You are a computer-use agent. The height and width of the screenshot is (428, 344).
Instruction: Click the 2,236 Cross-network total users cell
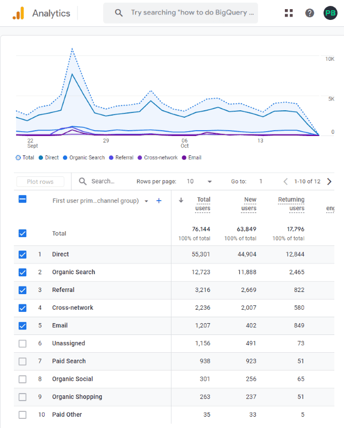coord(203,308)
